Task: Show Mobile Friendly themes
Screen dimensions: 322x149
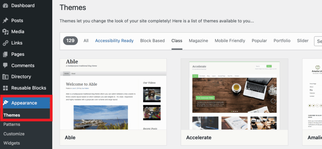Action: [x=230, y=41]
